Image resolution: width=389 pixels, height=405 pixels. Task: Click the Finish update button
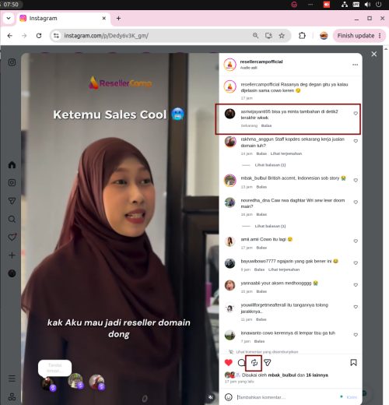[356, 36]
